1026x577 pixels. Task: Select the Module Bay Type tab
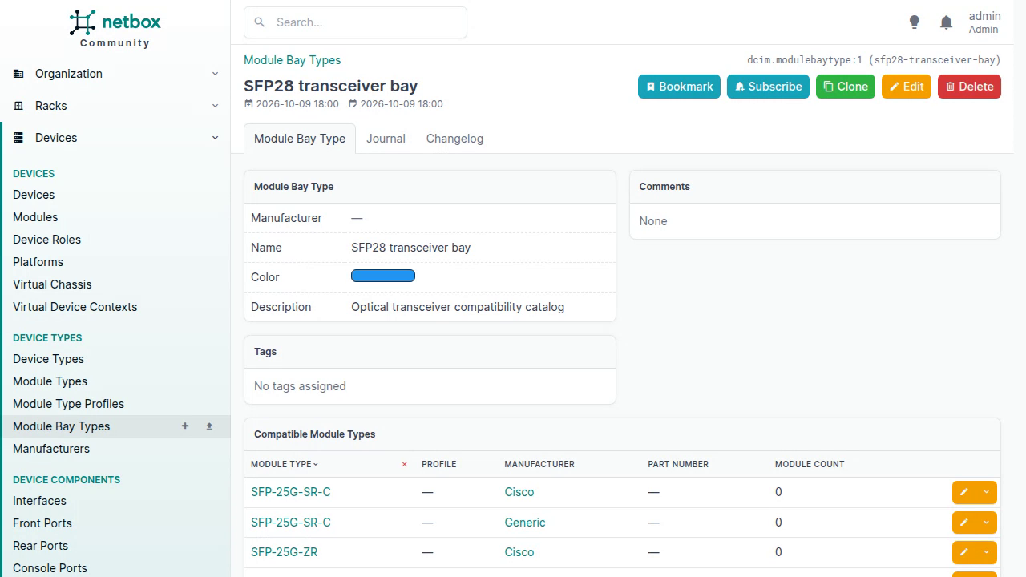tap(300, 139)
